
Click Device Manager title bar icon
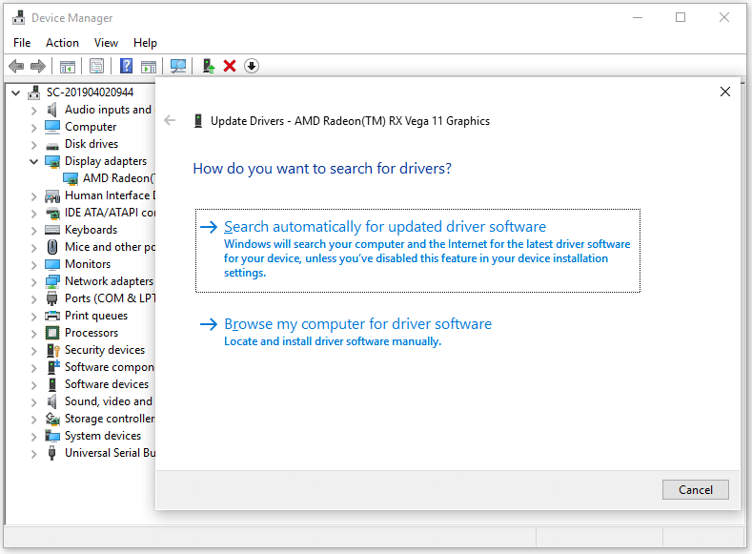19,18
